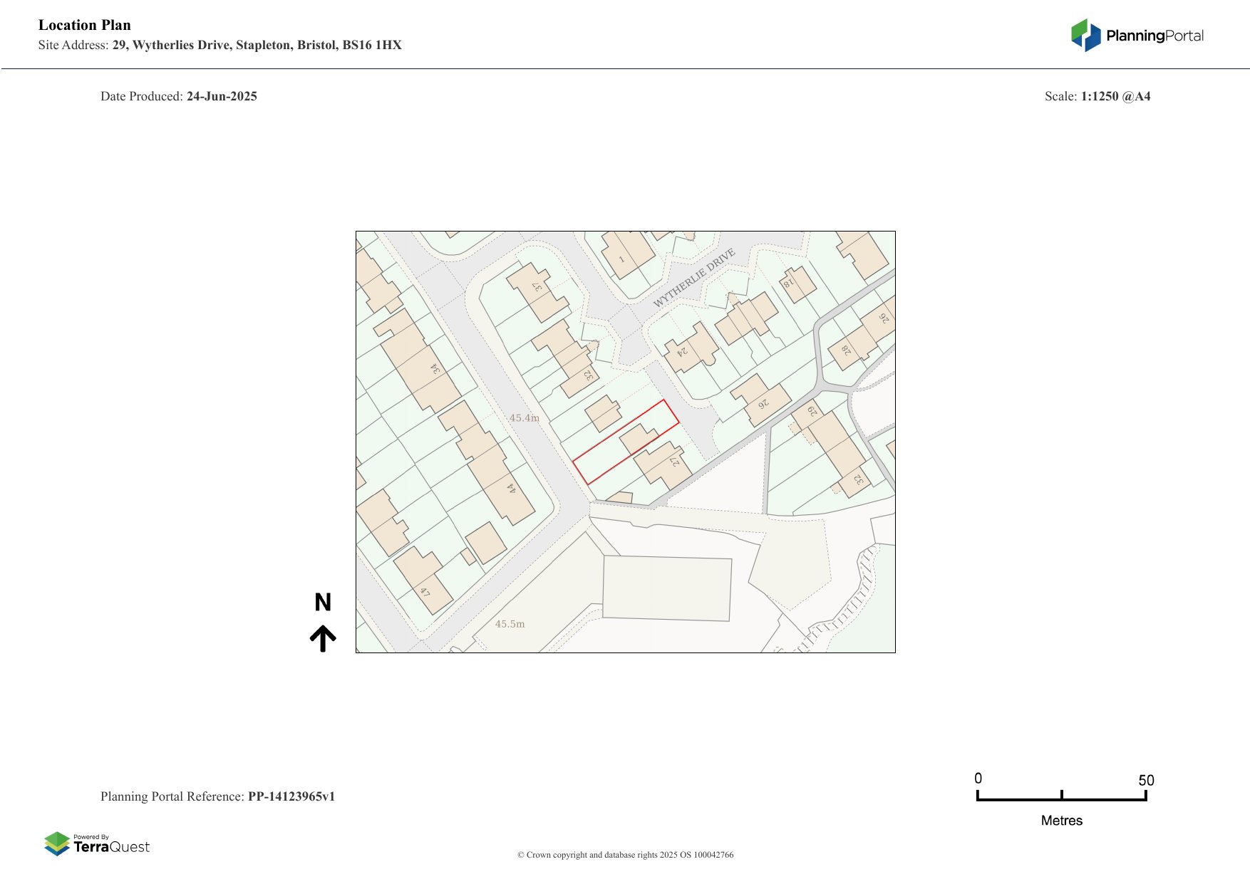The width and height of the screenshot is (1250, 884).
Task: Click the 45.4m spot height label
Action: 524,418
